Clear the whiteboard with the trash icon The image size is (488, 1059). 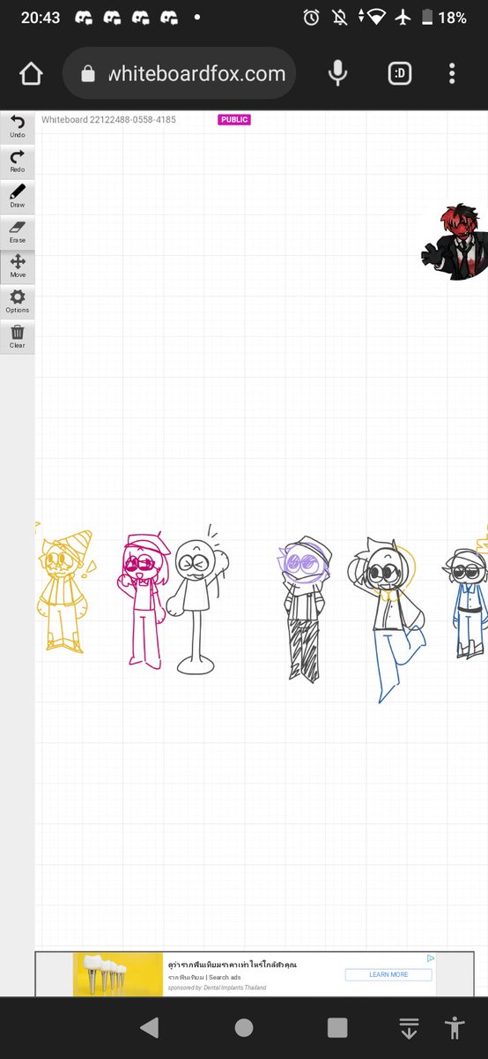[x=18, y=337]
